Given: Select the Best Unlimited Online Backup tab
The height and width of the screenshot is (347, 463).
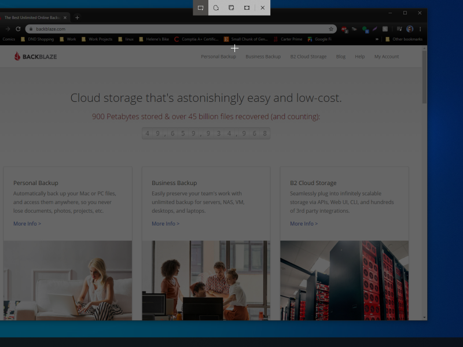Looking at the screenshot, I should pos(32,18).
